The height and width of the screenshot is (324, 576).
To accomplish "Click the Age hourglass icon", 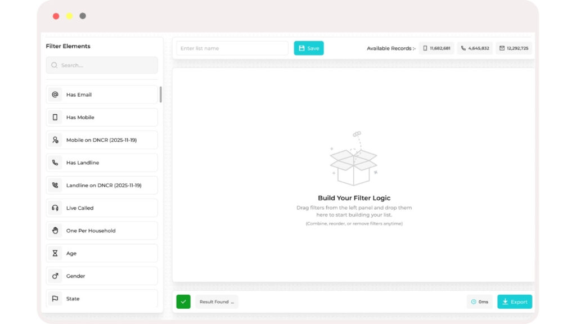I will [x=55, y=254].
